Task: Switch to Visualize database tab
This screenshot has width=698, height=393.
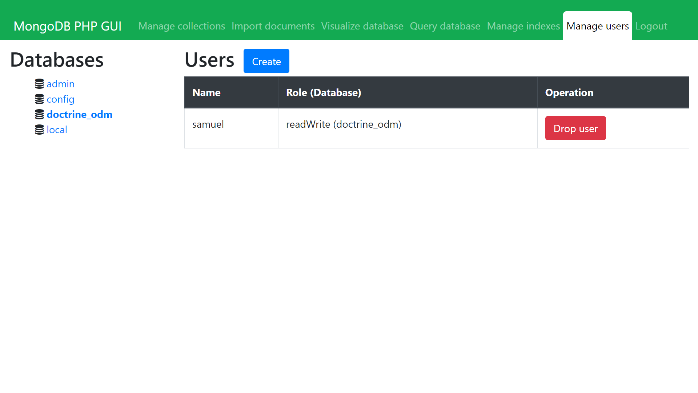Action: (362, 26)
